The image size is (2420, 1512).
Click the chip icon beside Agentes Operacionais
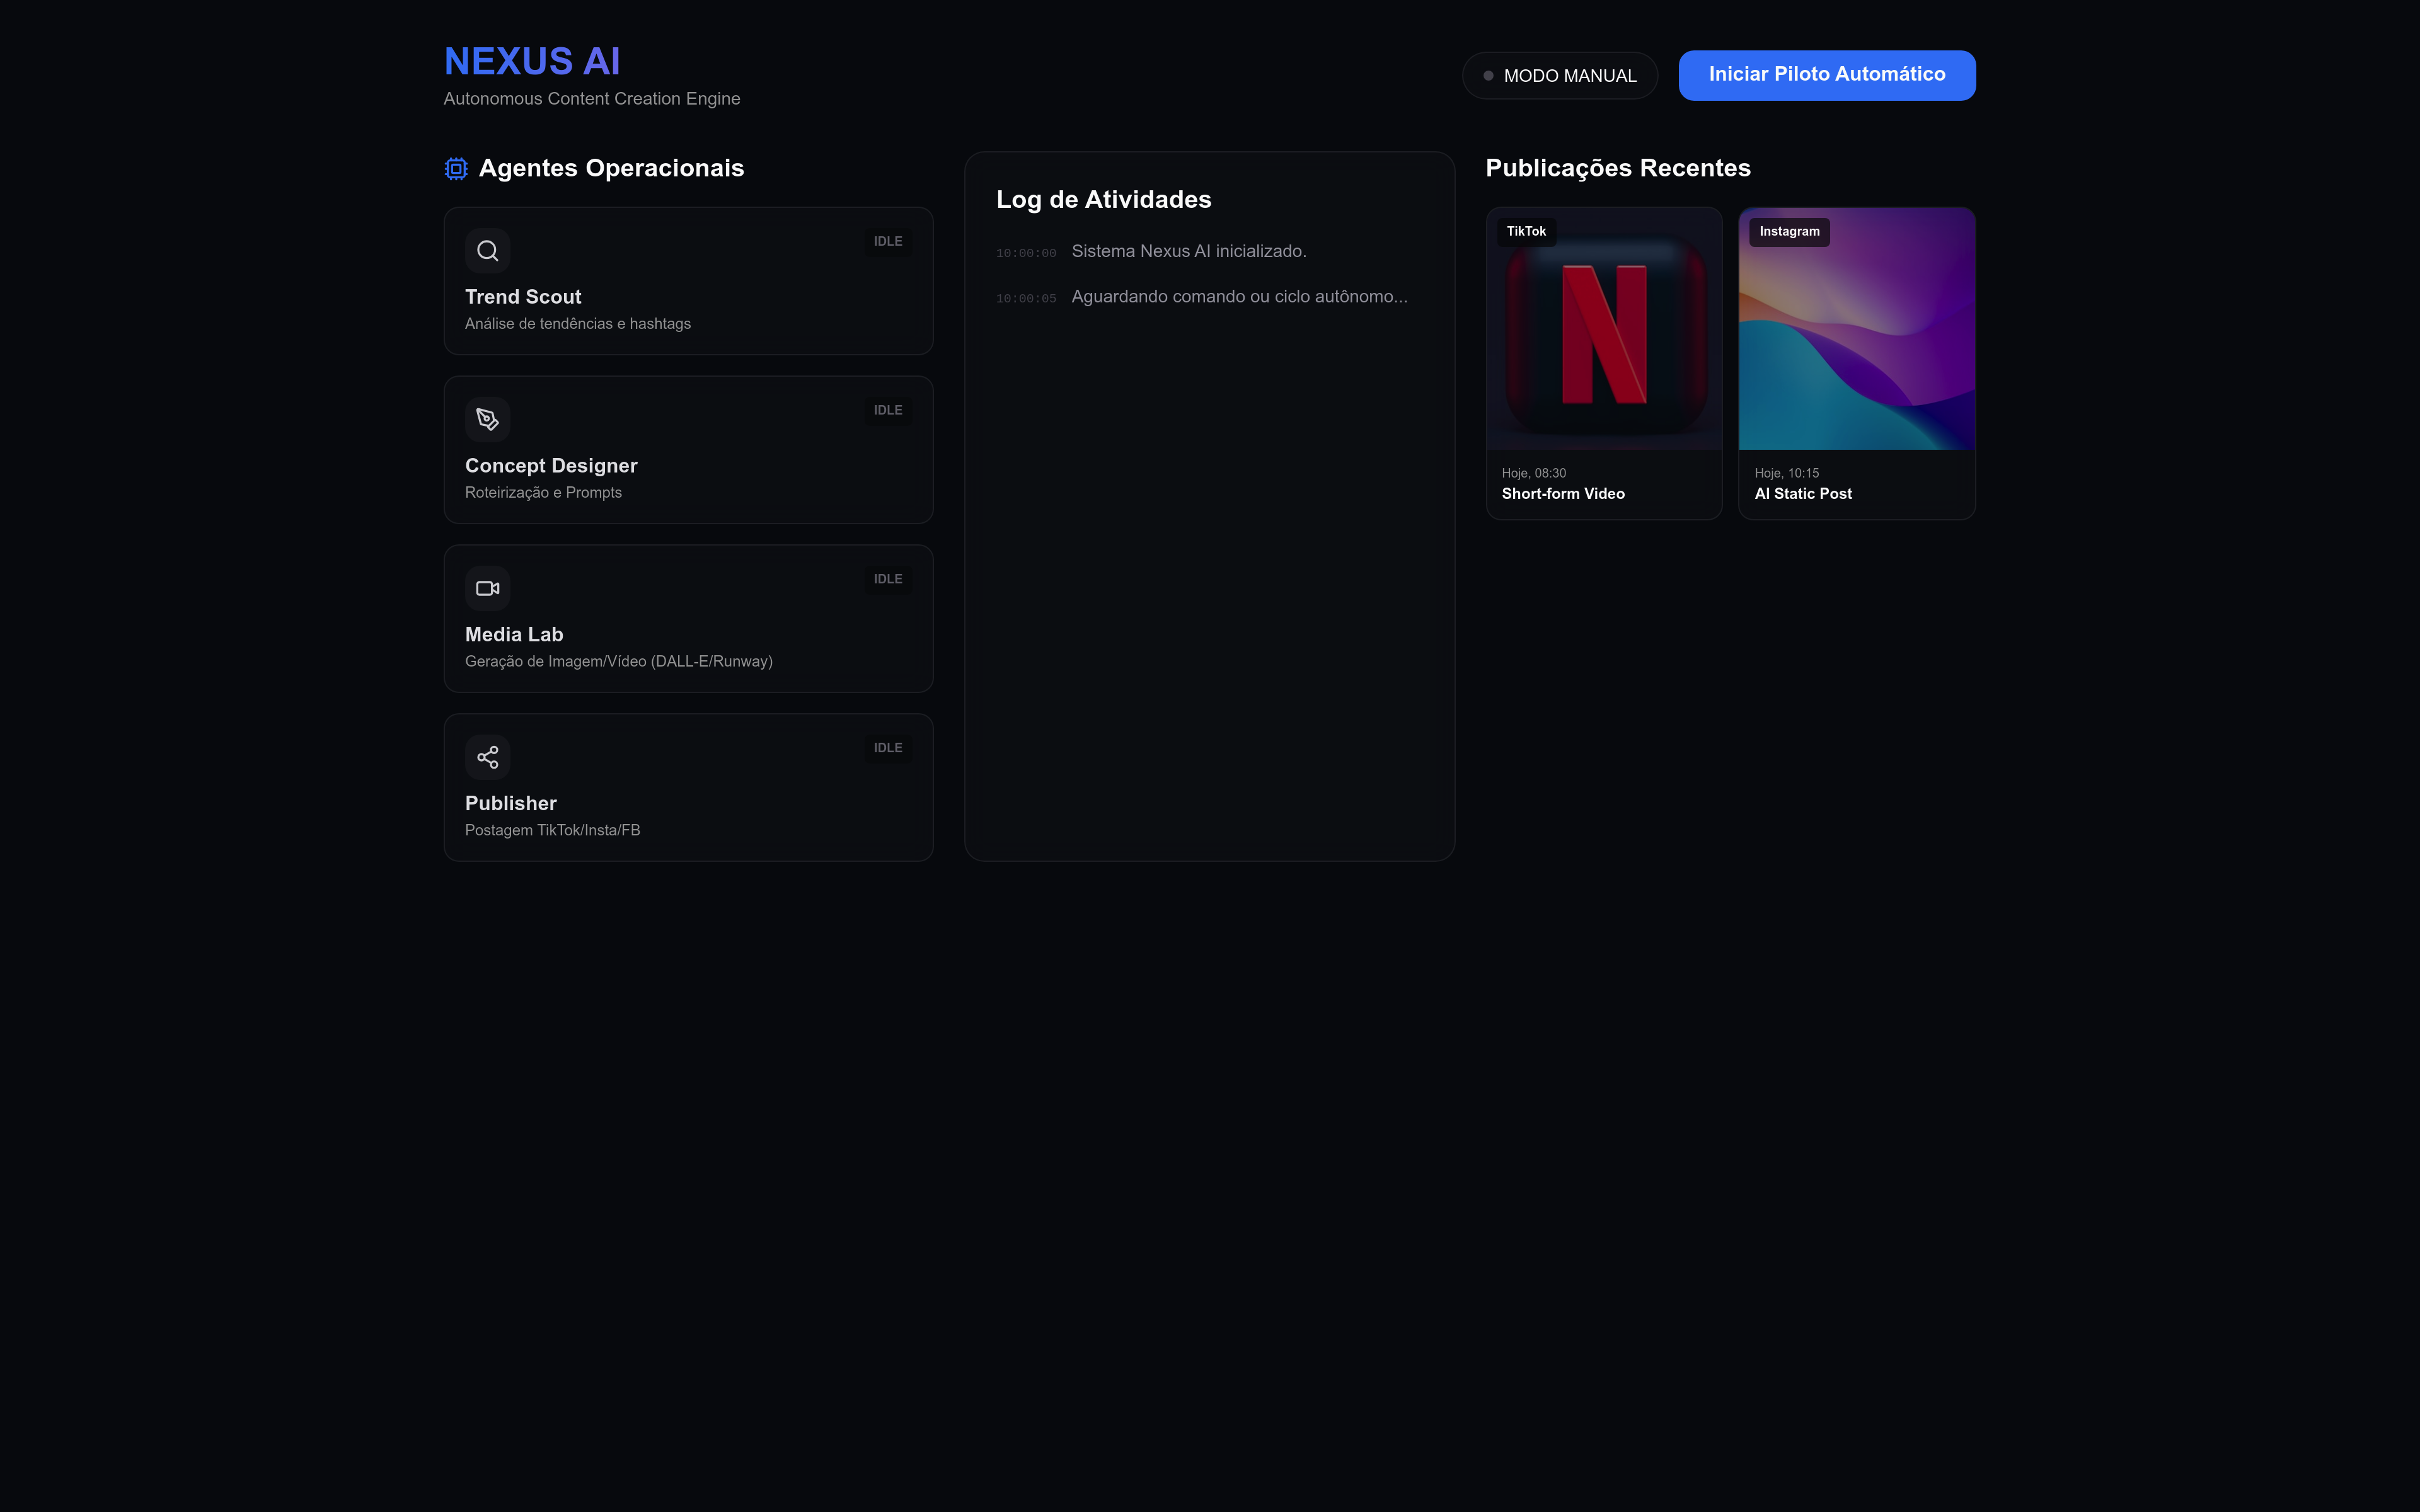(456, 169)
